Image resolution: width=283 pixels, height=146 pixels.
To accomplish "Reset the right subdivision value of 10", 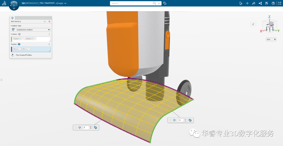I will click(190, 120).
